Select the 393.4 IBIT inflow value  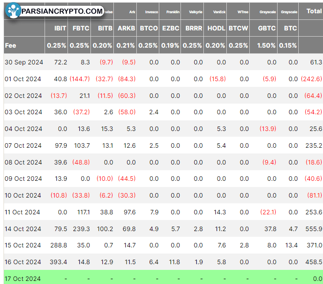[x=59, y=262]
